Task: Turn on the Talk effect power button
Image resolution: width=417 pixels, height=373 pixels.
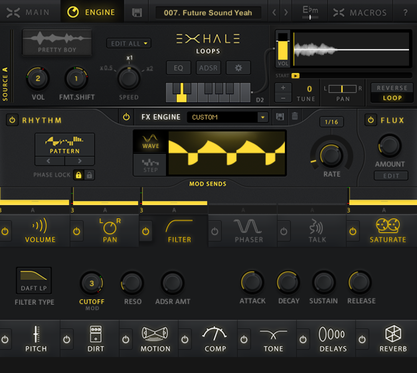Action: [x=284, y=231]
